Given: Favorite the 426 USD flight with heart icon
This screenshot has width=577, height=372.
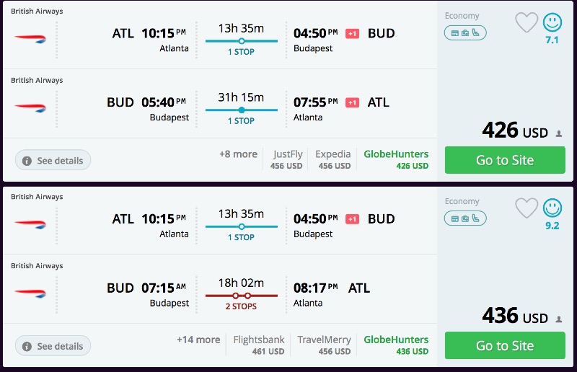Looking at the screenshot, I should click(527, 22).
